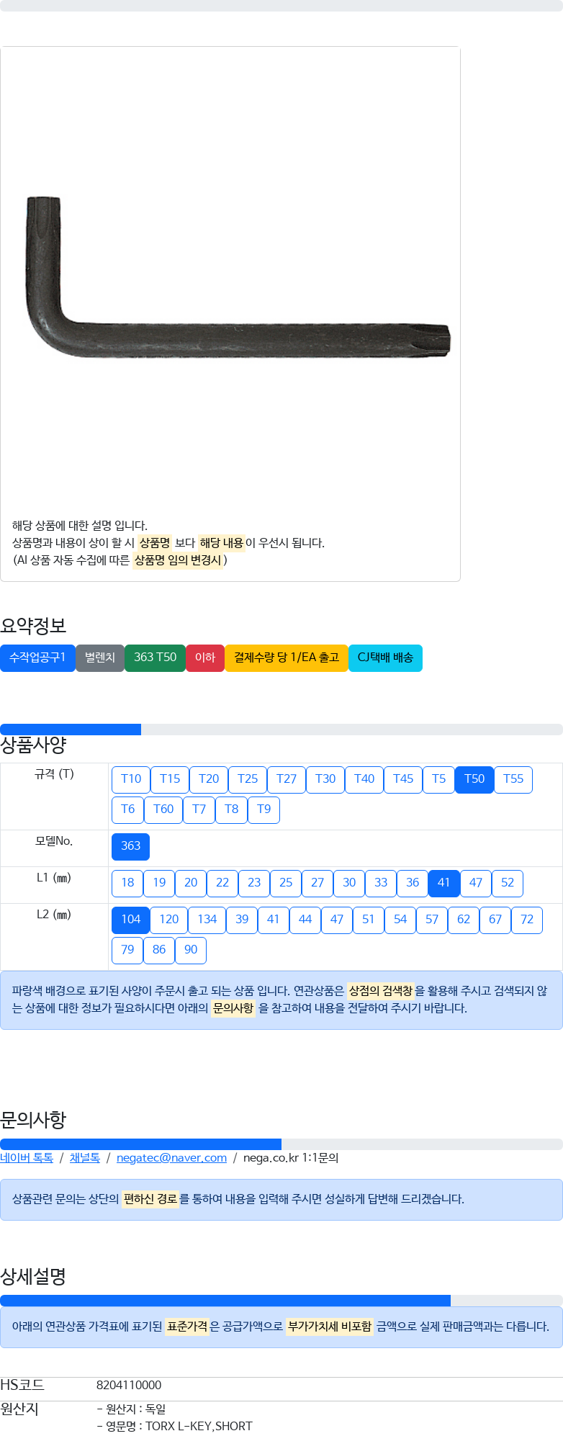The width and height of the screenshot is (563, 1436).
Task: Open the 채널톡 chat link
Action: click(85, 1158)
